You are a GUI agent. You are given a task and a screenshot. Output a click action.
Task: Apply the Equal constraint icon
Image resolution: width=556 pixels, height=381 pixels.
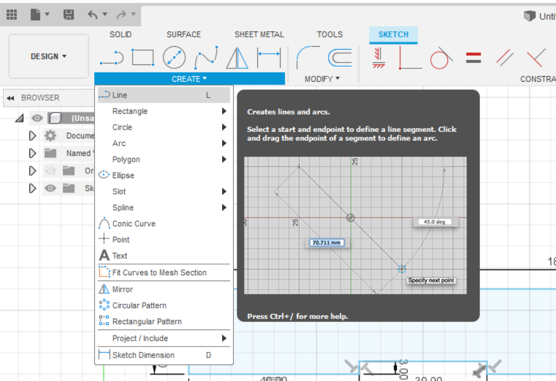pyautogui.click(x=474, y=58)
